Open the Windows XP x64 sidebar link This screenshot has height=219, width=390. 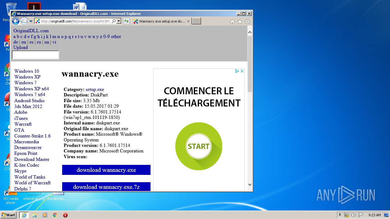[32, 89]
